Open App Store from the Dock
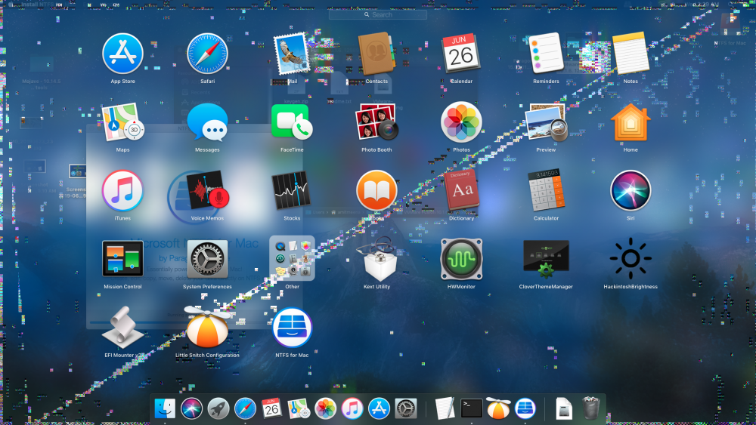Viewport: 756px width, 425px height. click(x=379, y=408)
